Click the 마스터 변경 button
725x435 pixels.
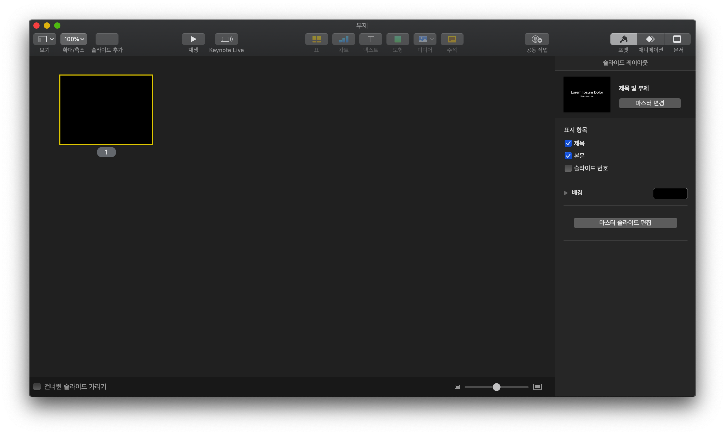point(649,103)
